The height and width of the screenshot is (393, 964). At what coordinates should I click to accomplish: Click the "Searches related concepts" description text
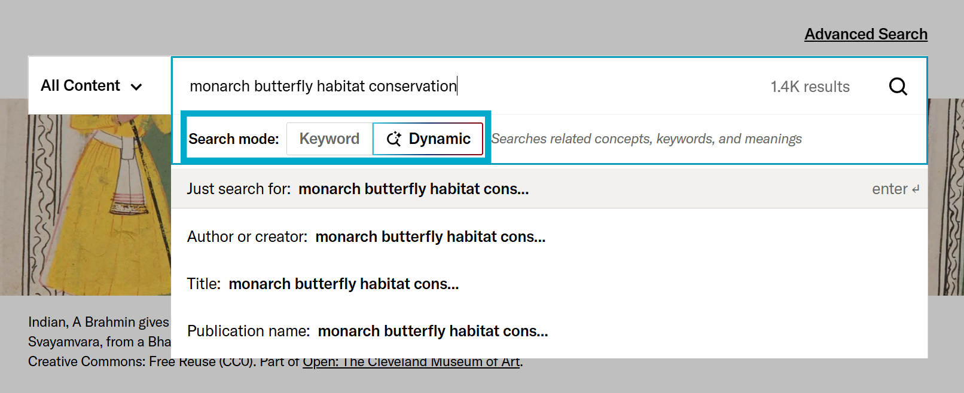pos(646,139)
